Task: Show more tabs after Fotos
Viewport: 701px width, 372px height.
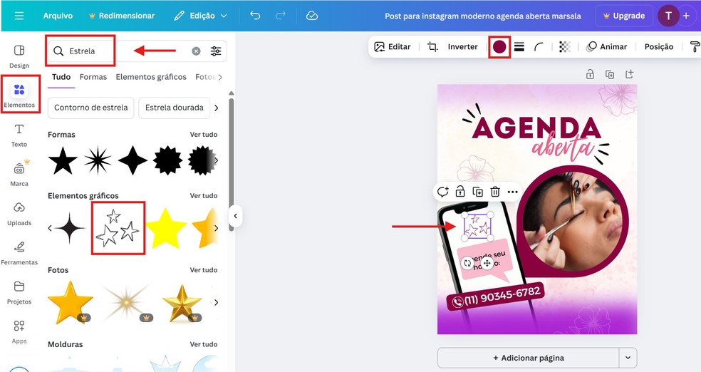Action: click(x=220, y=77)
